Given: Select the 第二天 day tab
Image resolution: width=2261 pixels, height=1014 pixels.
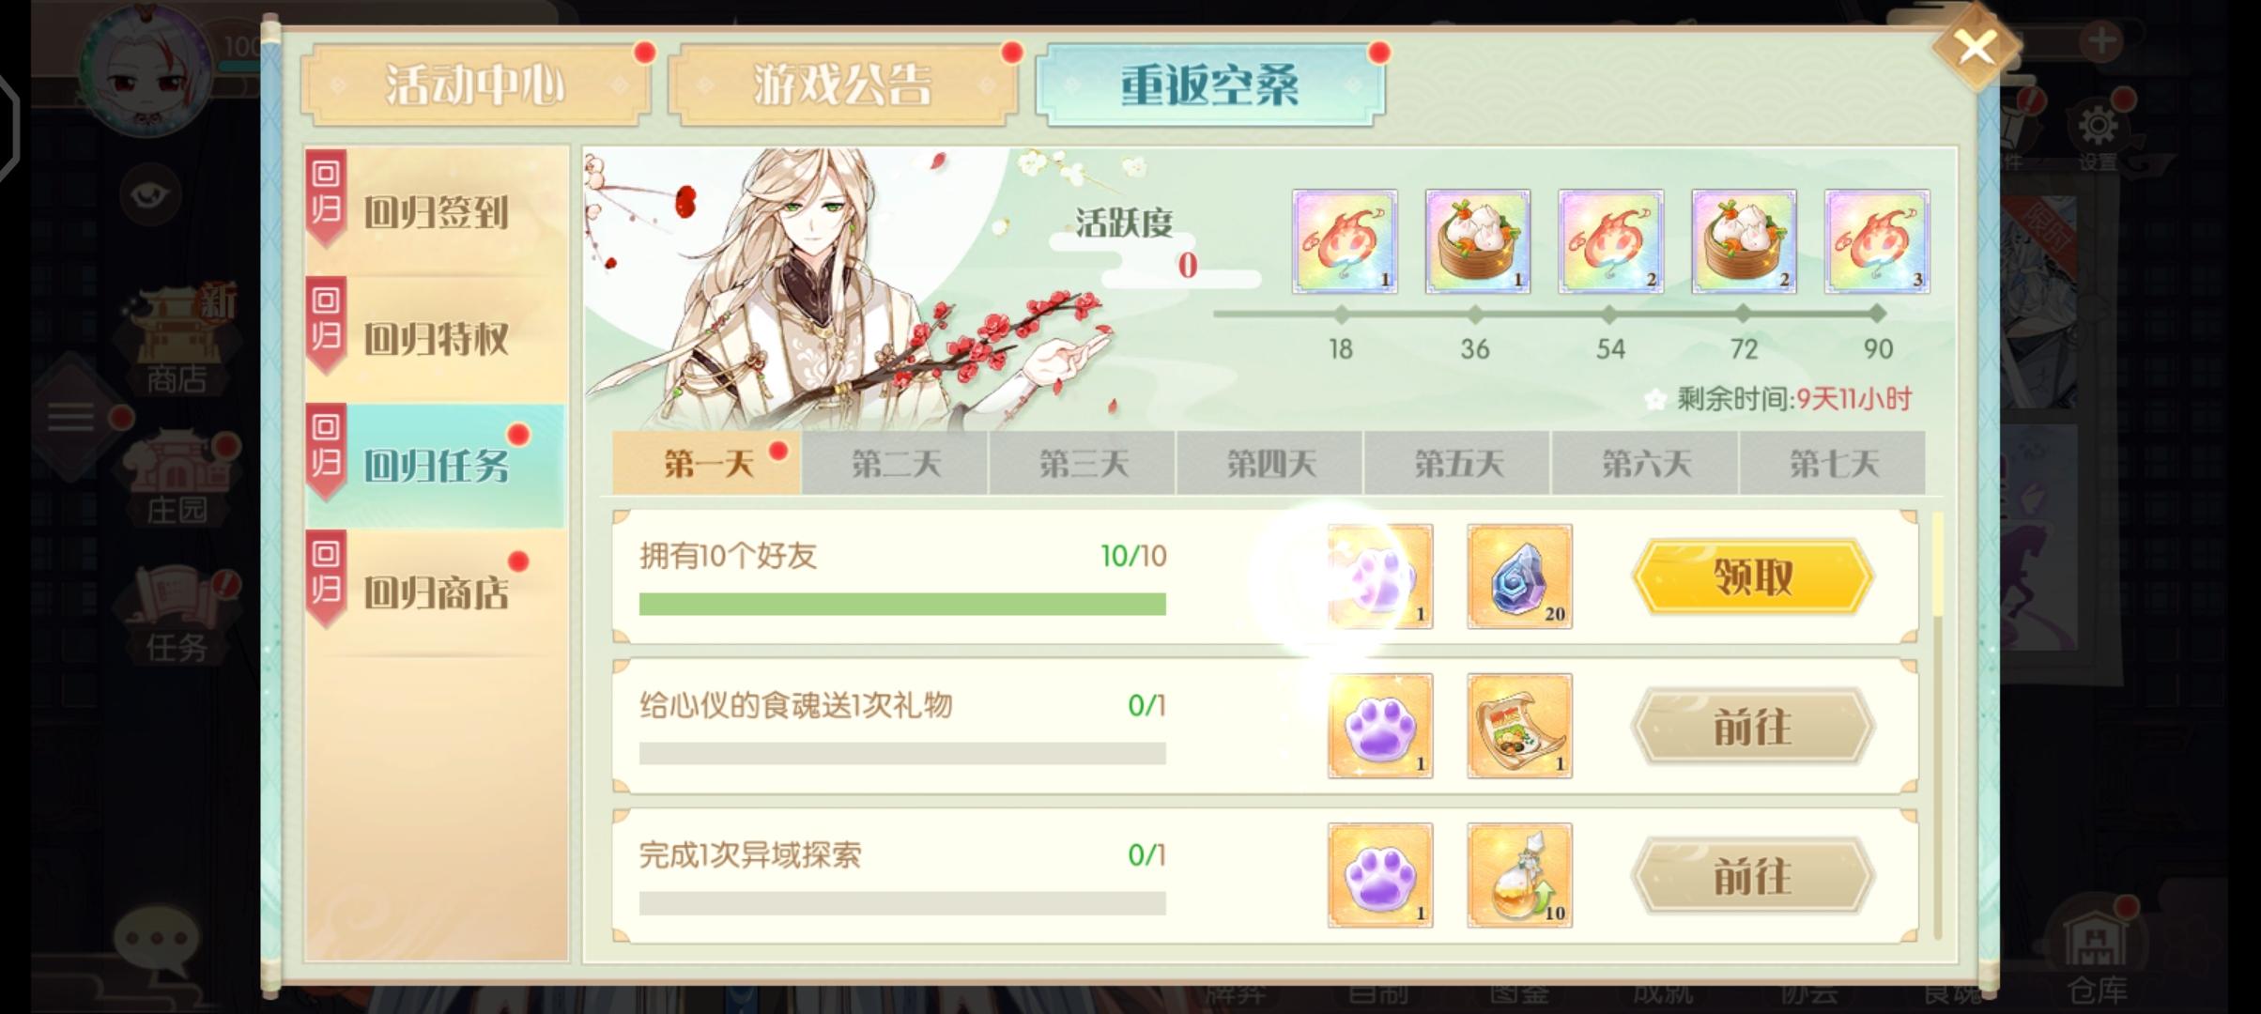Looking at the screenshot, I should [895, 463].
